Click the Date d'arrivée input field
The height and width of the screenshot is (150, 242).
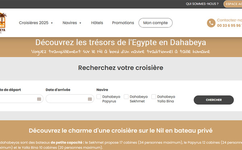point(70,99)
